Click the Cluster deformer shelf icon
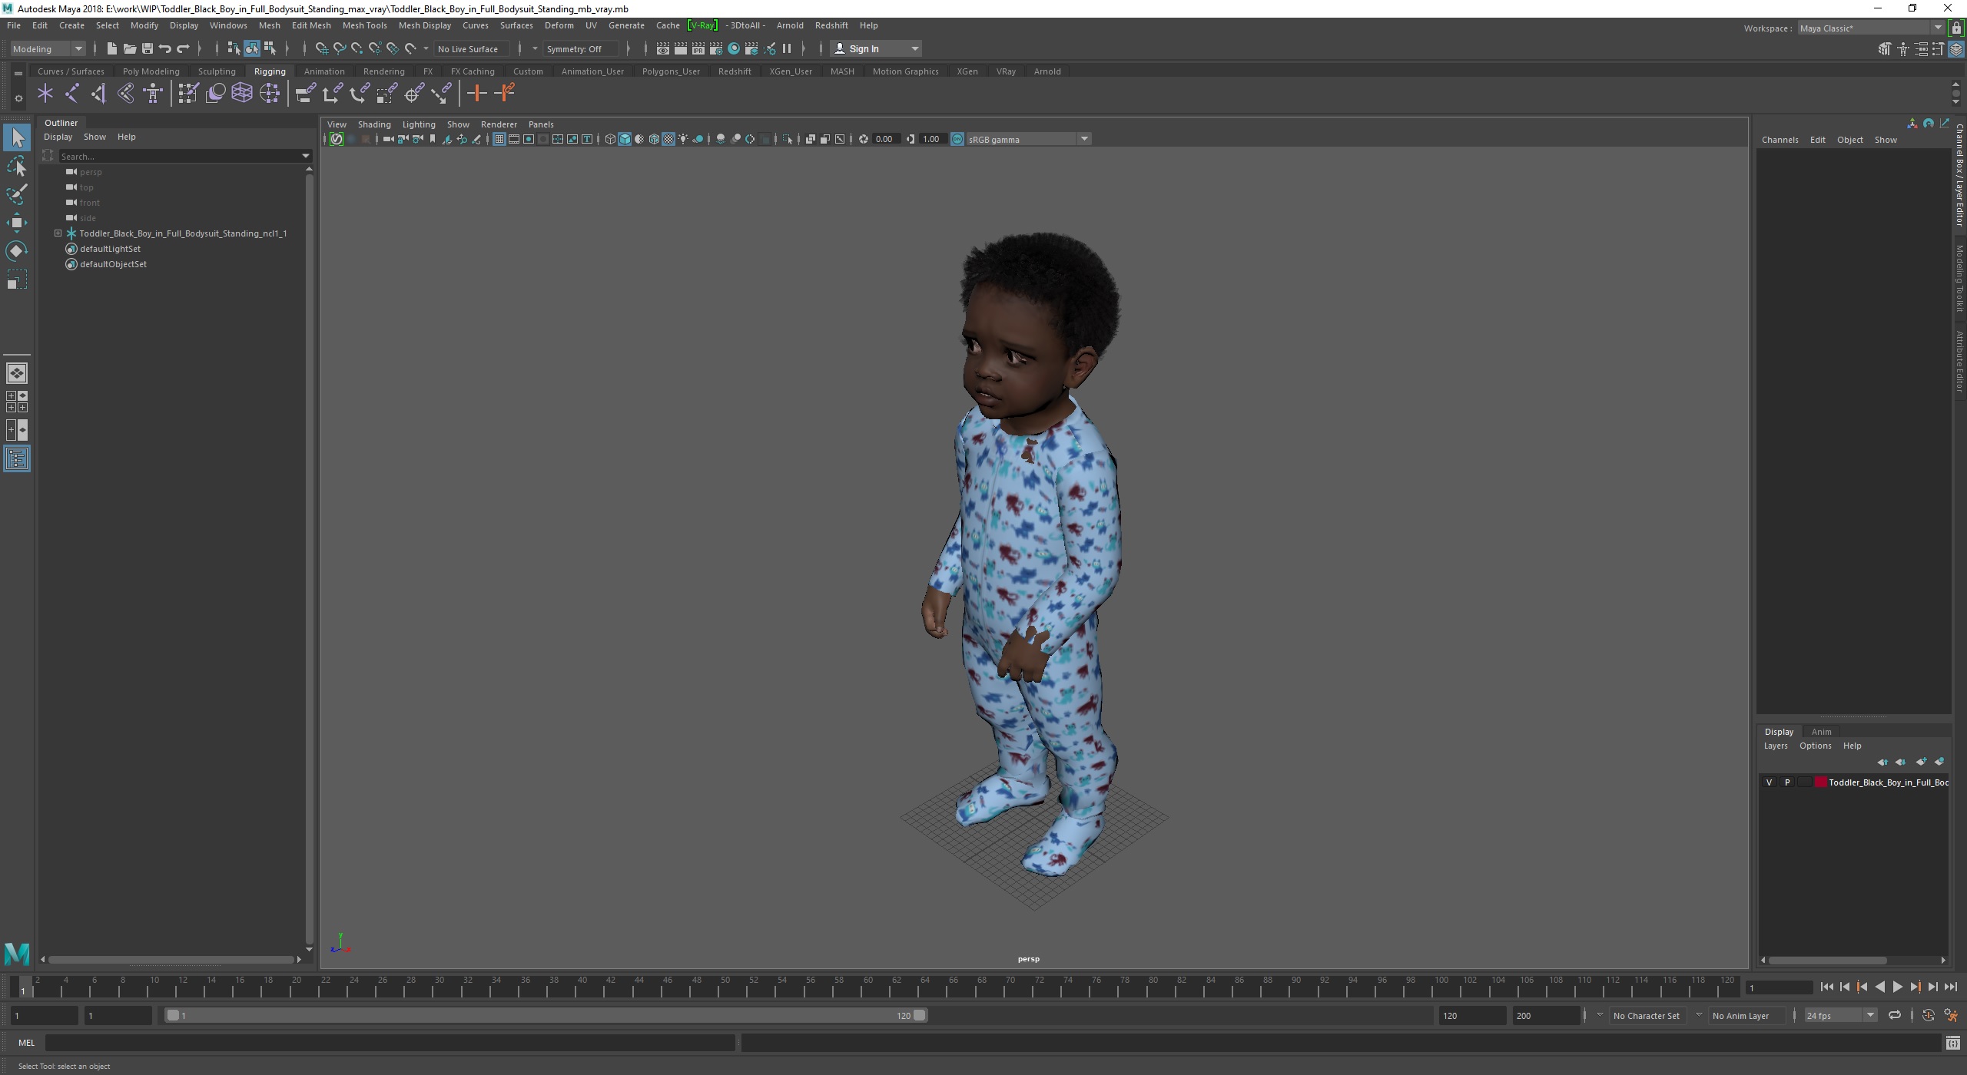 pyautogui.click(x=270, y=94)
